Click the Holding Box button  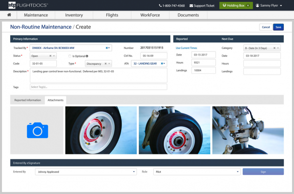coord(236,6)
